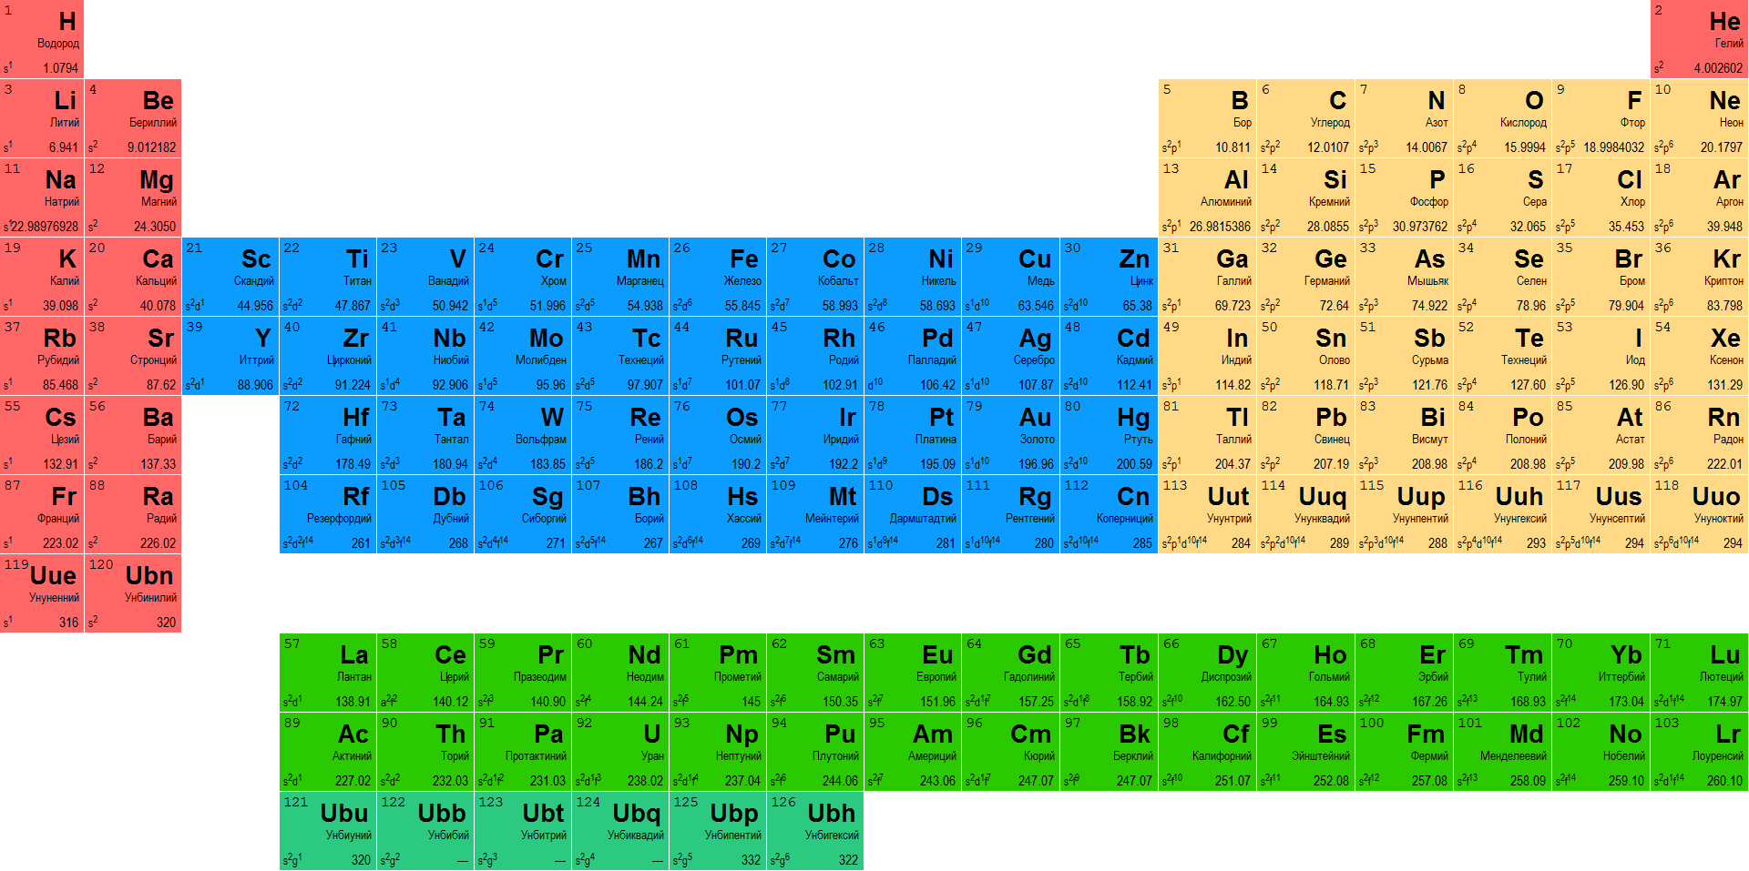Select the Lanthanum (La) cell
This screenshot has width=1749, height=871.
click(x=328, y=673)
